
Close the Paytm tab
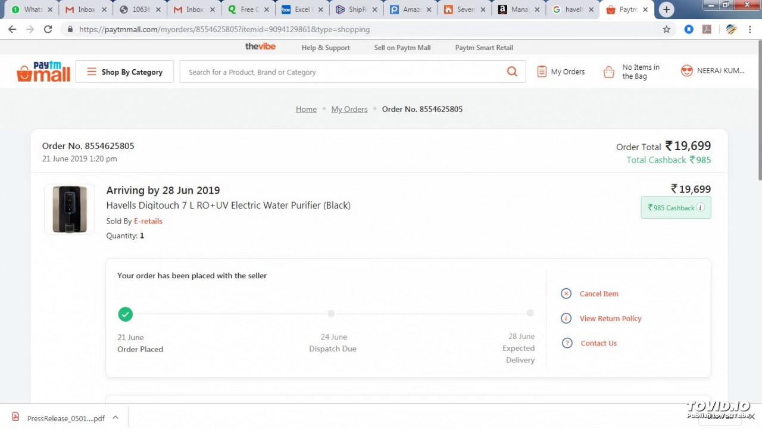(645, 10)
